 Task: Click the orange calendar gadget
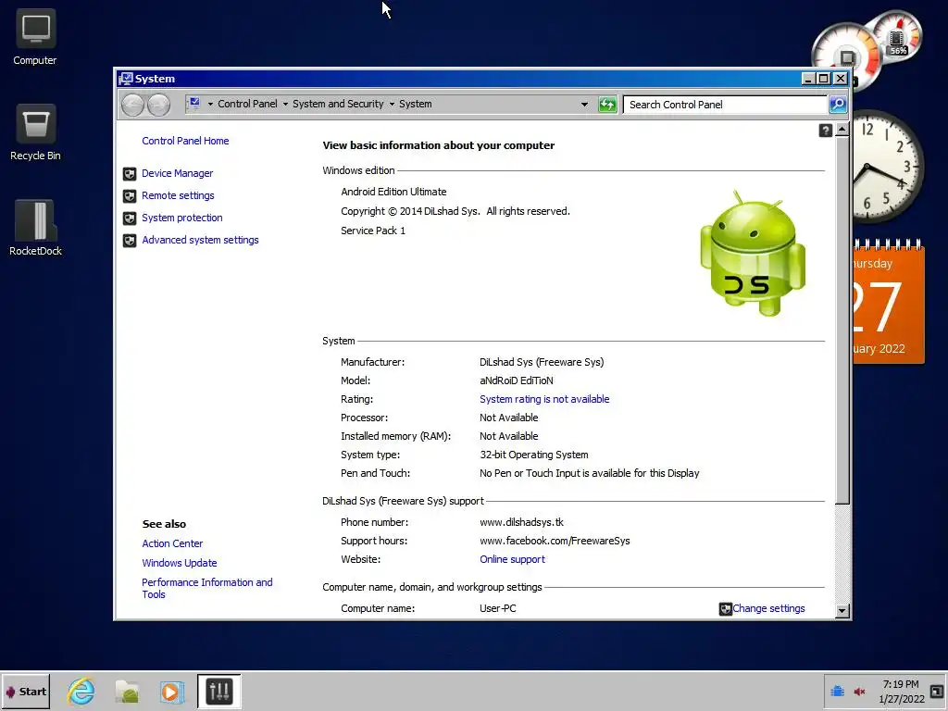tap(888, 303)
